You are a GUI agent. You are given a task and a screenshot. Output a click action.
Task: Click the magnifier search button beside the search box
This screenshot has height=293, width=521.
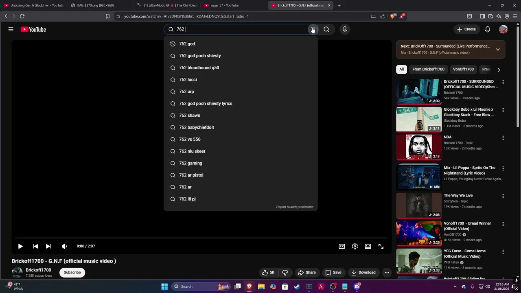[x=326, y=29]
